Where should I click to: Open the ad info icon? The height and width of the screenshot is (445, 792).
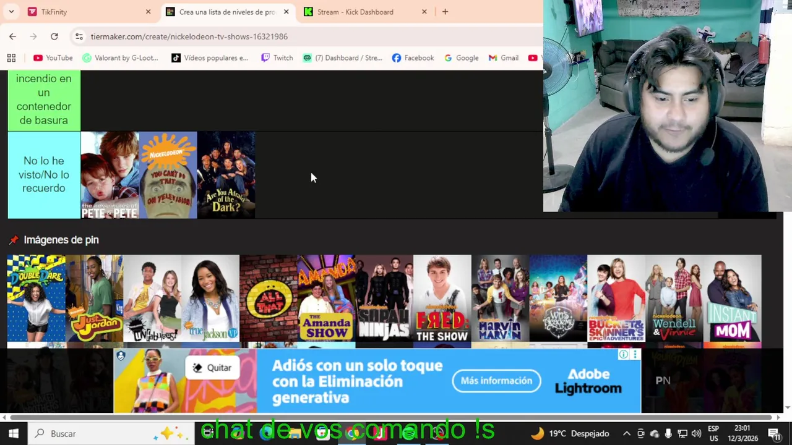[x=624, y=355]
